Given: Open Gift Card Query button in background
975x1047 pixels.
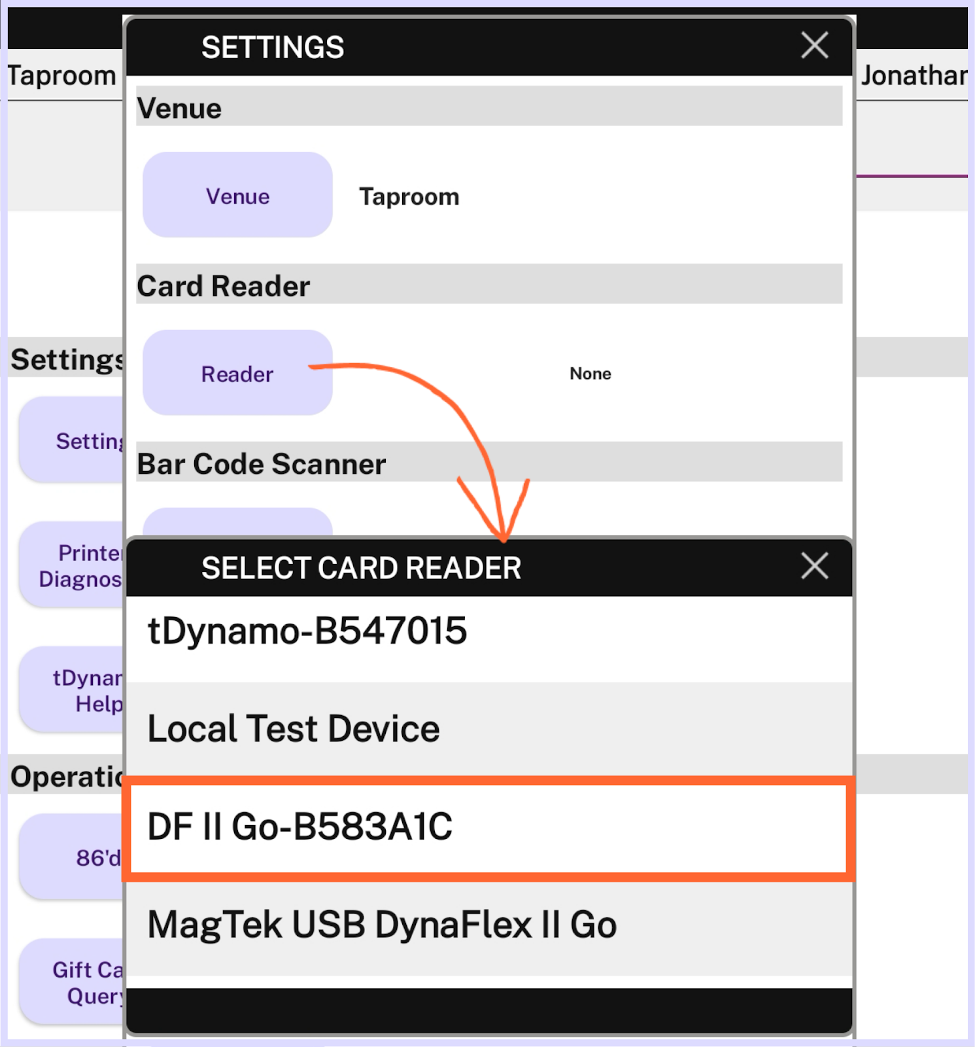Looking at the screenshot, I should click(72, 982).
